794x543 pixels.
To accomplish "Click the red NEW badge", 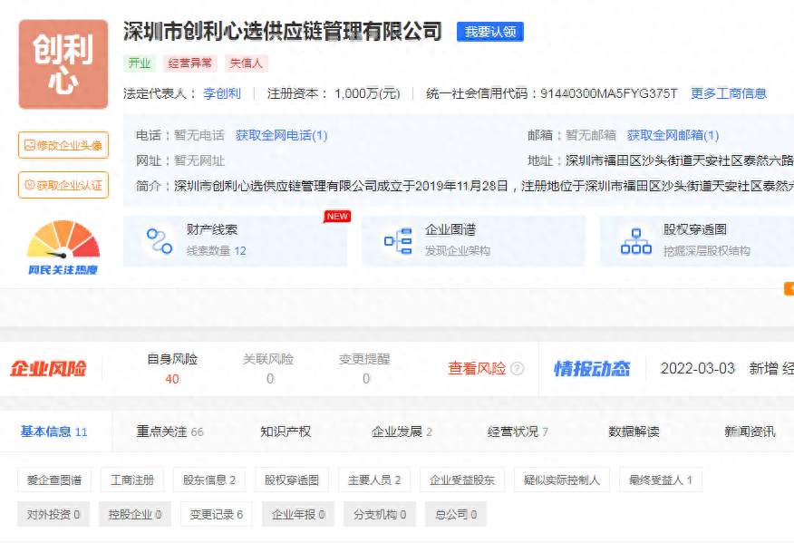I will click(337, 217).
